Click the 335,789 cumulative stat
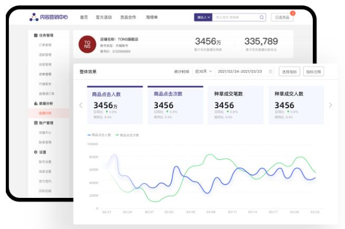This screenshot has width=345, height=229. click(261, 41)
